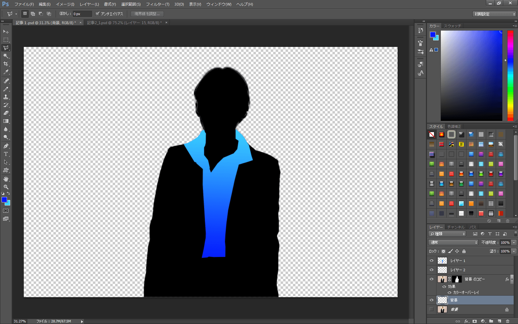Select the Dodge tool
This screenshot has width=518, height=324.
(x=6, y=137)
